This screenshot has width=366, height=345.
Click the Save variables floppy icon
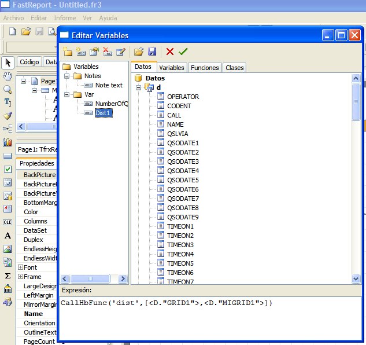[x=152, y=52]
